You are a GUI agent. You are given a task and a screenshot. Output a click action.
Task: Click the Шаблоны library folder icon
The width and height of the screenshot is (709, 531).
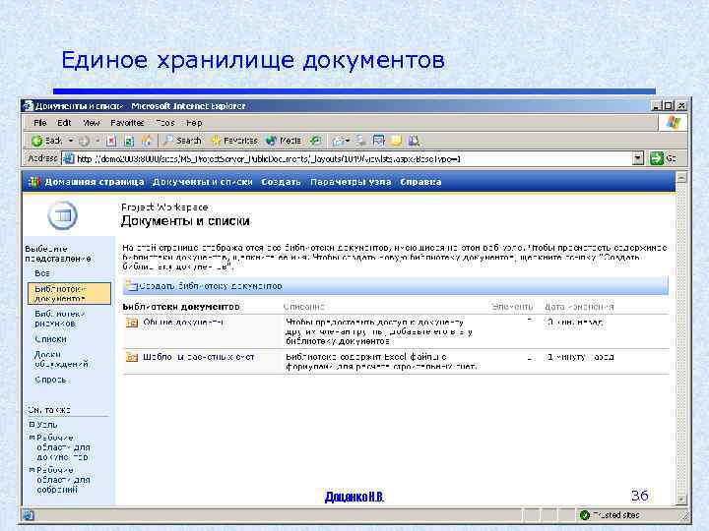tap(132, 357)
